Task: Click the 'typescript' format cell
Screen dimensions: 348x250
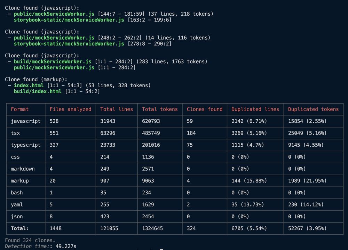Action: 26,145
